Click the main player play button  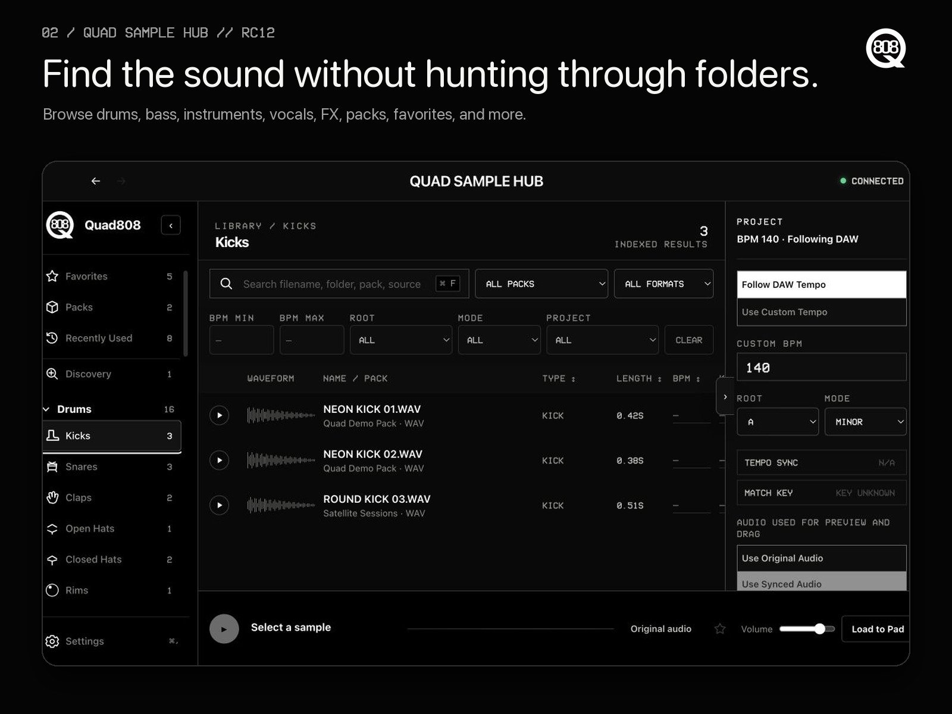(224, 629)
